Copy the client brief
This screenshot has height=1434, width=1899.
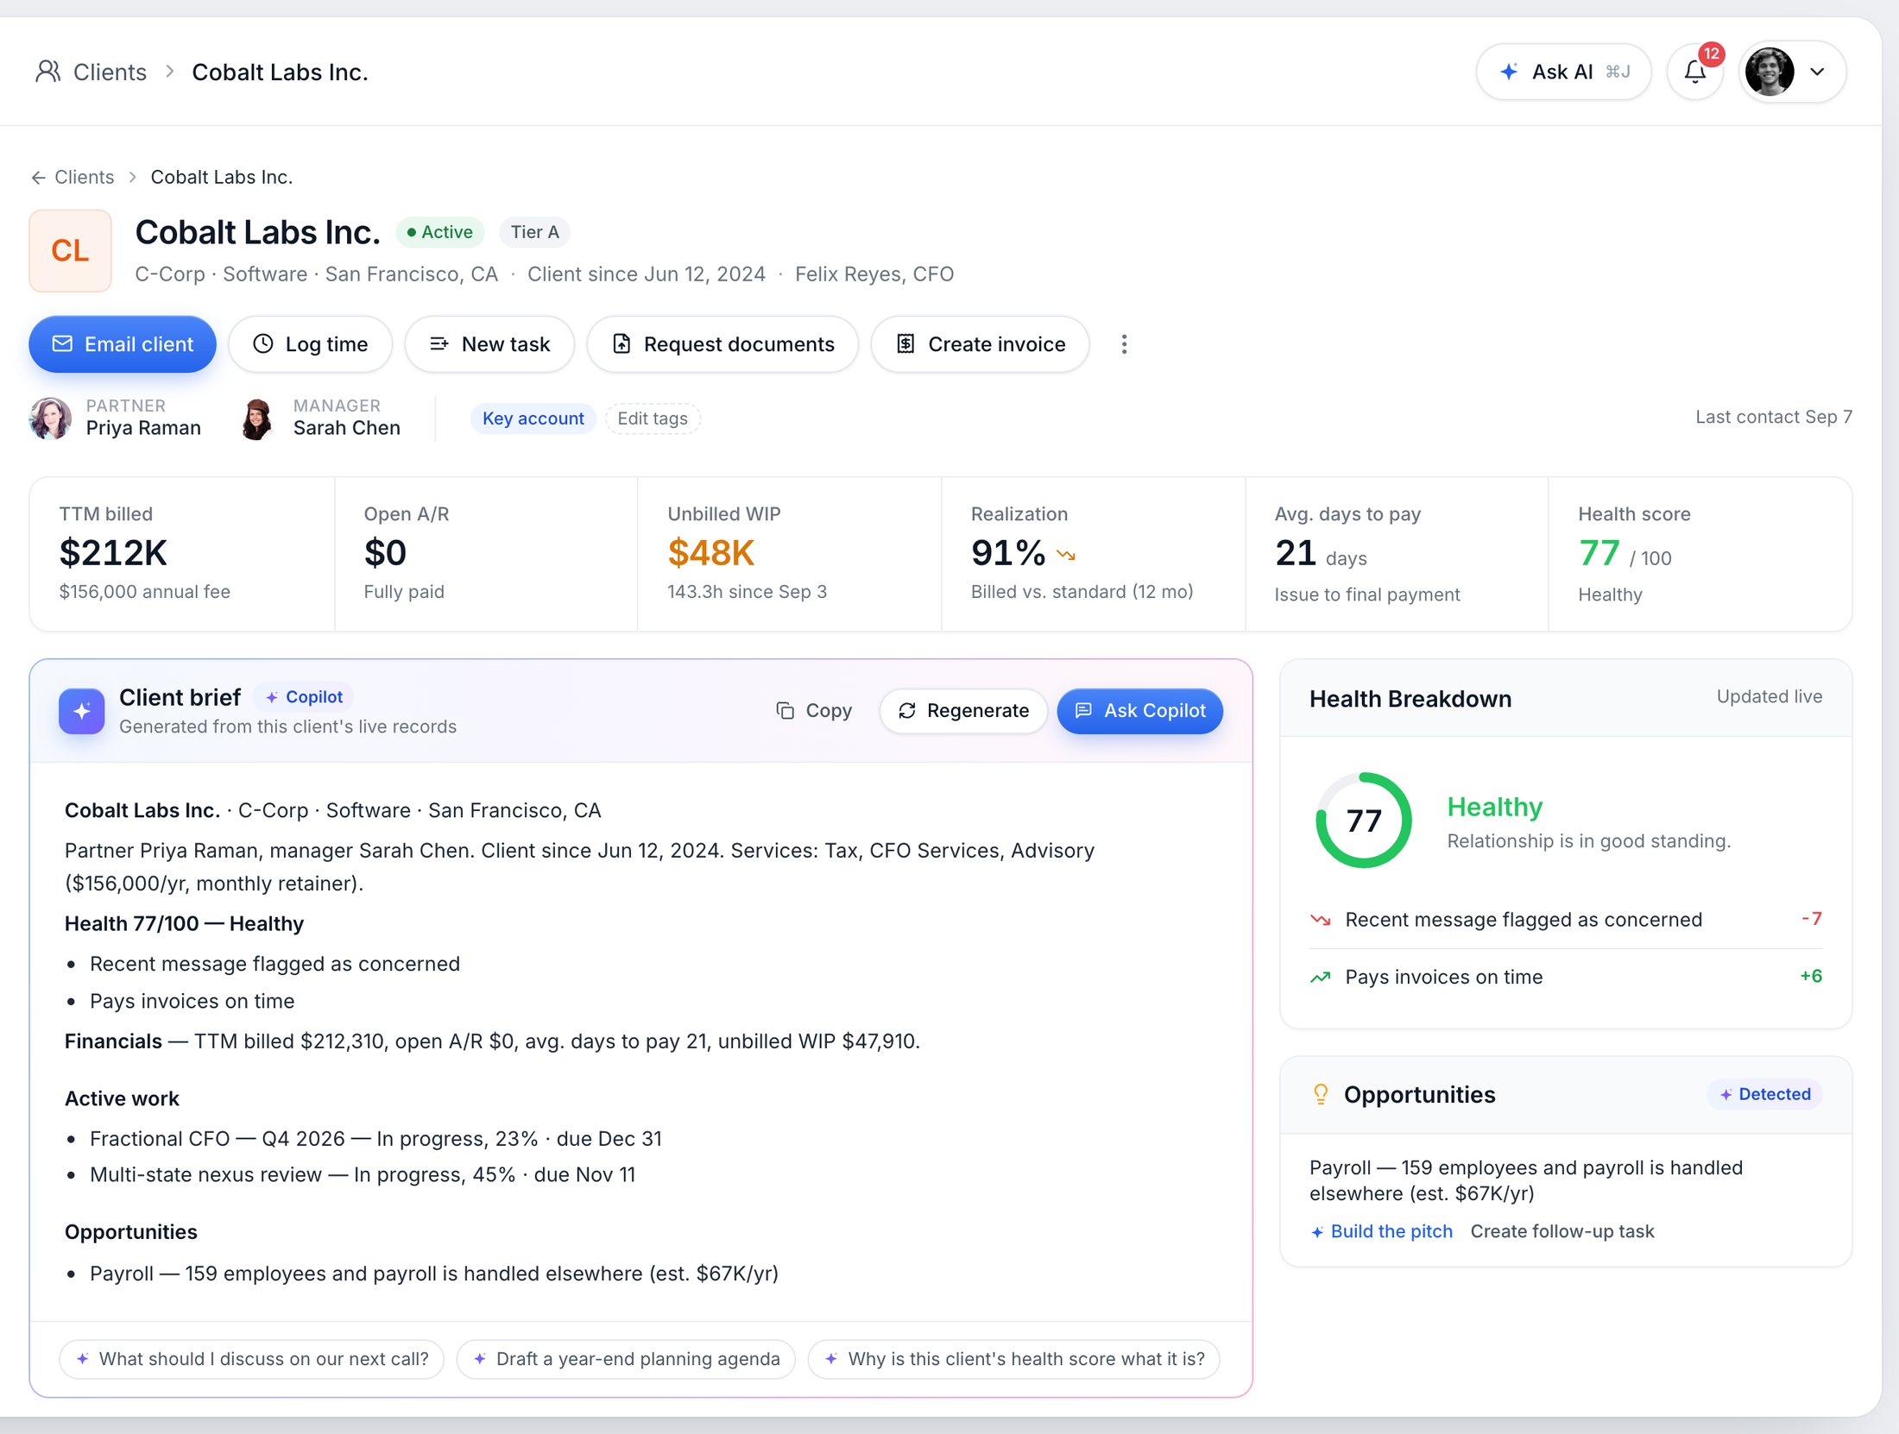click(814, 711)
